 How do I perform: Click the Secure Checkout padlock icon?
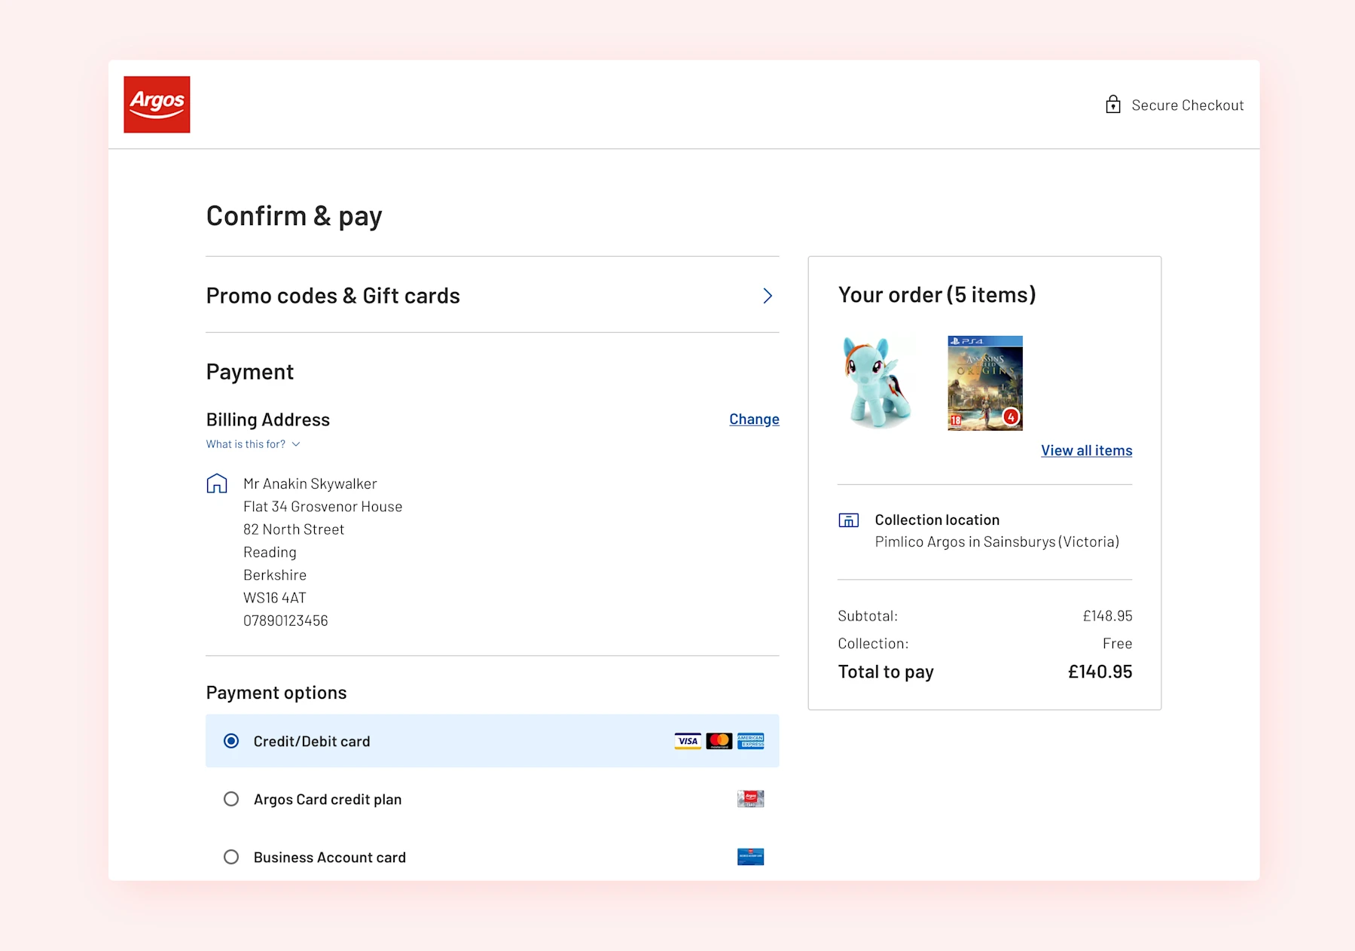(1112, 105)
